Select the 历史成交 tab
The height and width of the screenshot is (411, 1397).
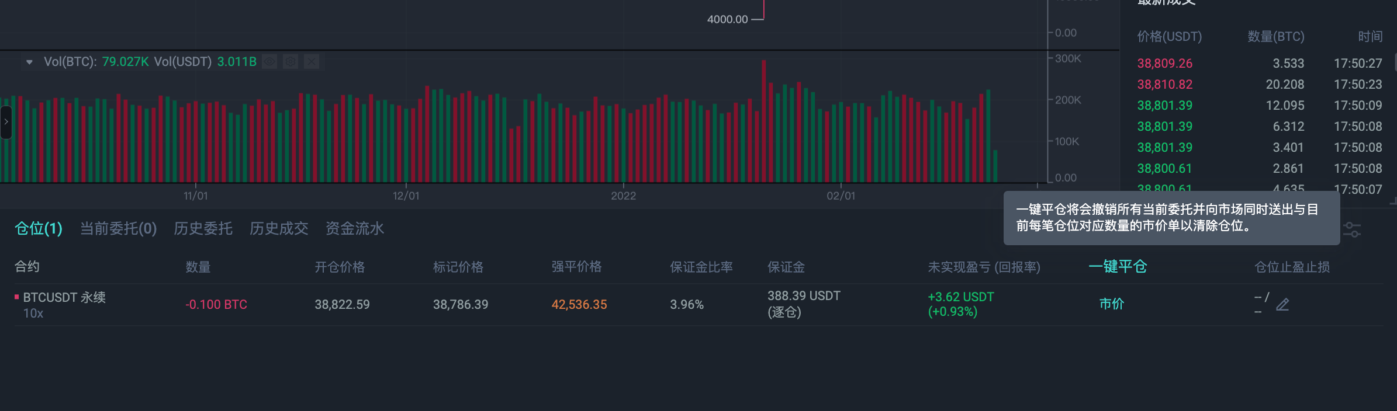279,228
